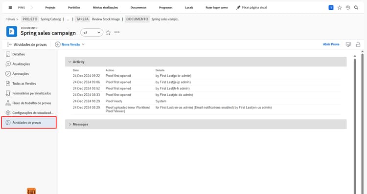Open the v1 version dropdown

point(92,32)
